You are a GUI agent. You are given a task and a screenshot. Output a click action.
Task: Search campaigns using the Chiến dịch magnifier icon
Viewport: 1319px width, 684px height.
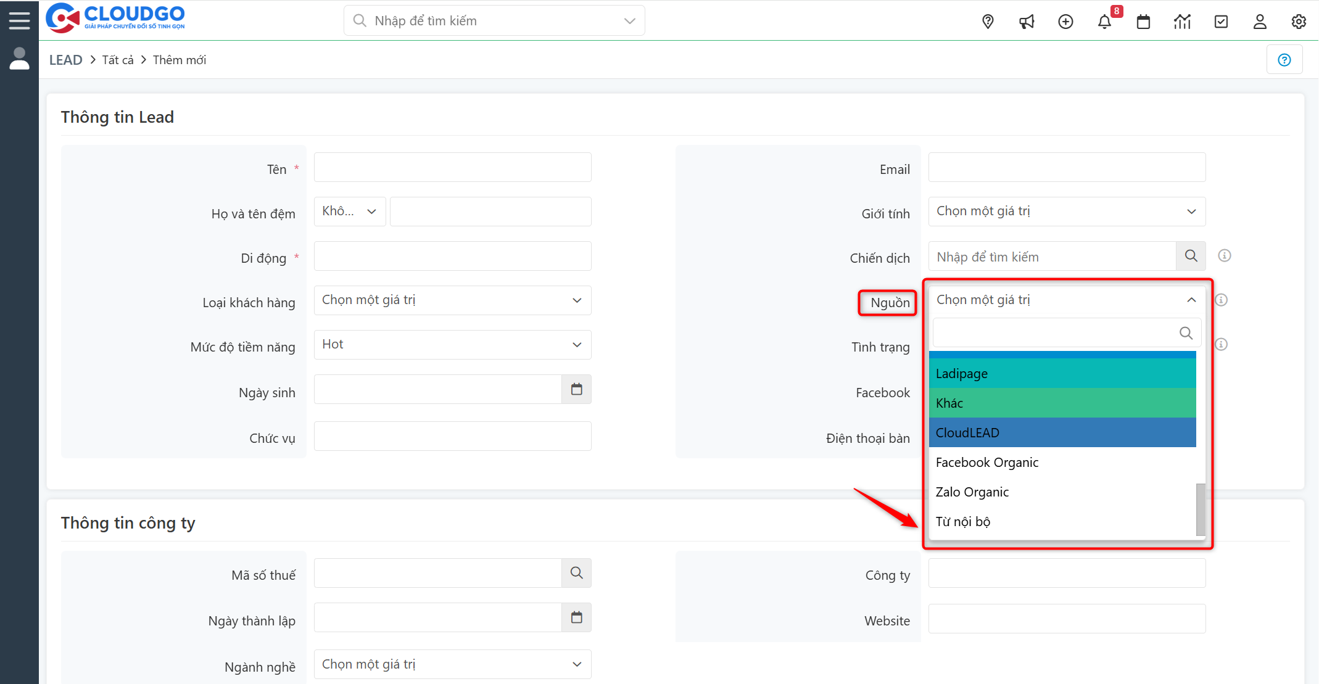1191,255
